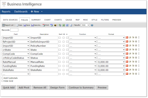148x98 pixels.
Task: Delete the ImportID first row with red X
Action: pos(127,37)
